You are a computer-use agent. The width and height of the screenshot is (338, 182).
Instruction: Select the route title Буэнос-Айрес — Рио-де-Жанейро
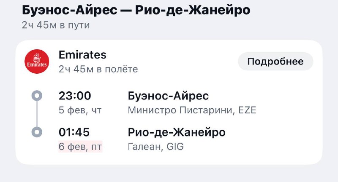[136, 10]
